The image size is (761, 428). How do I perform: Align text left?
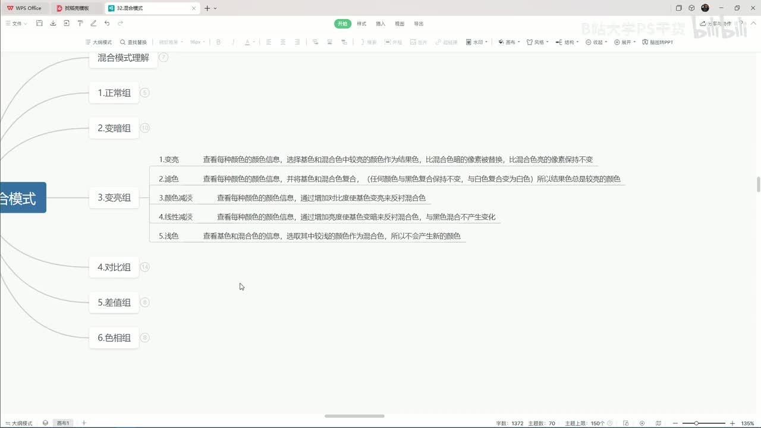click(x=268, y=42)
